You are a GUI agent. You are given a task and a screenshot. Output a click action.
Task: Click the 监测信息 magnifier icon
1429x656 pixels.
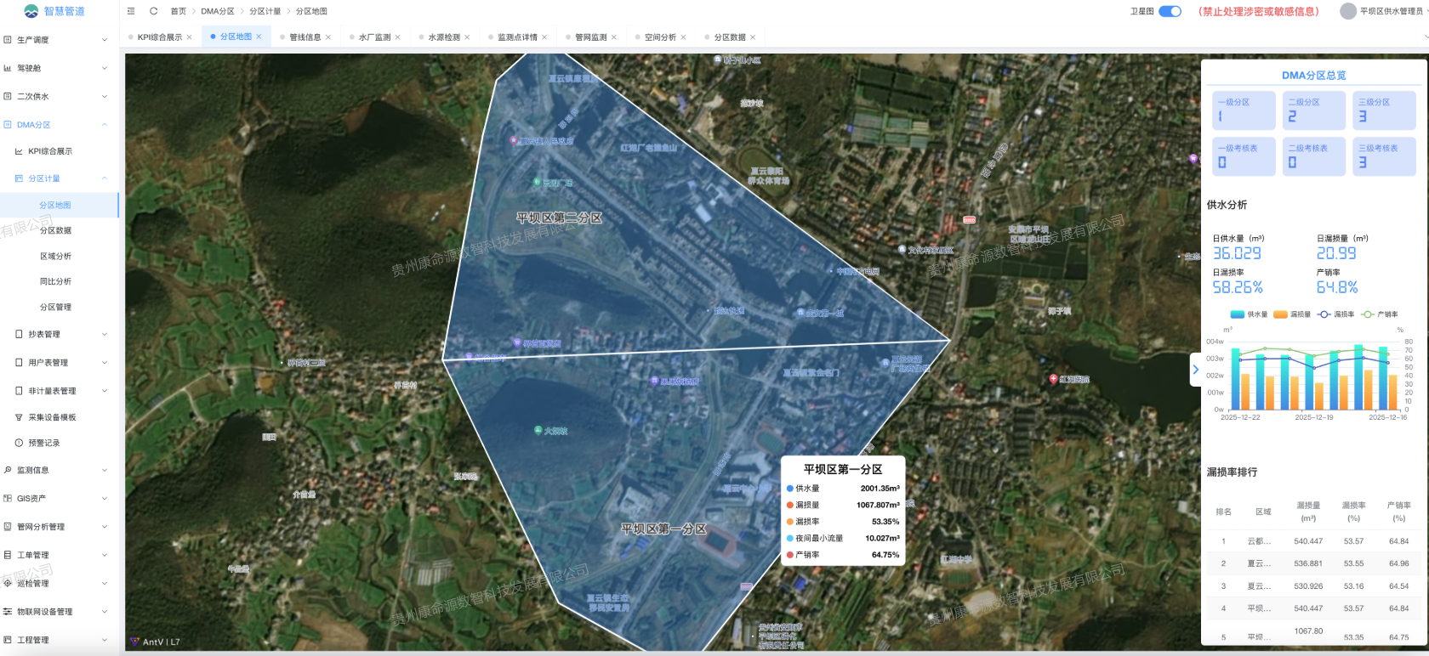coord(8,470)
